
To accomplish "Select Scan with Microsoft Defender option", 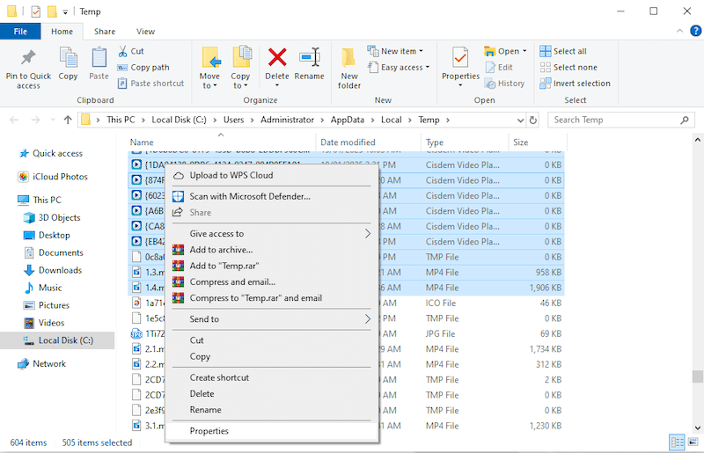I will click(250, 196).
